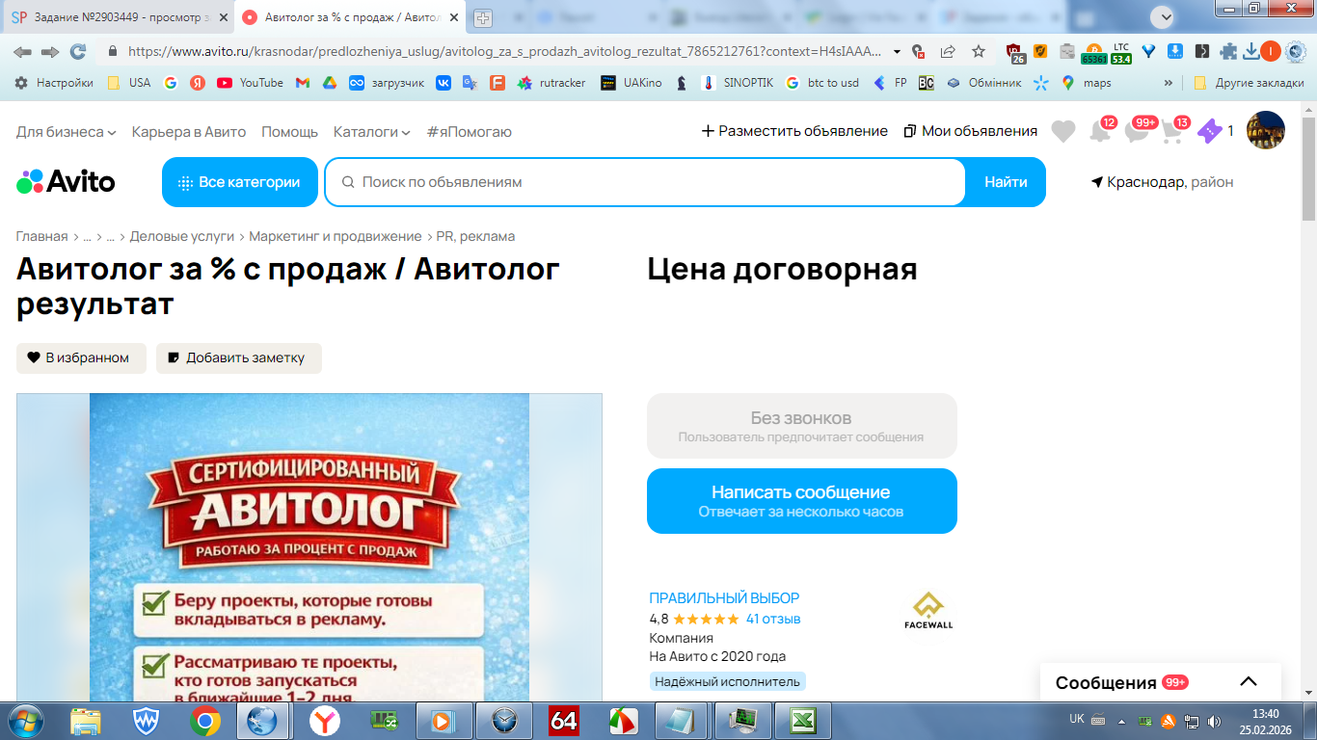
Task: Click Написать сообщение button
Action: click(x=802, y=501)
